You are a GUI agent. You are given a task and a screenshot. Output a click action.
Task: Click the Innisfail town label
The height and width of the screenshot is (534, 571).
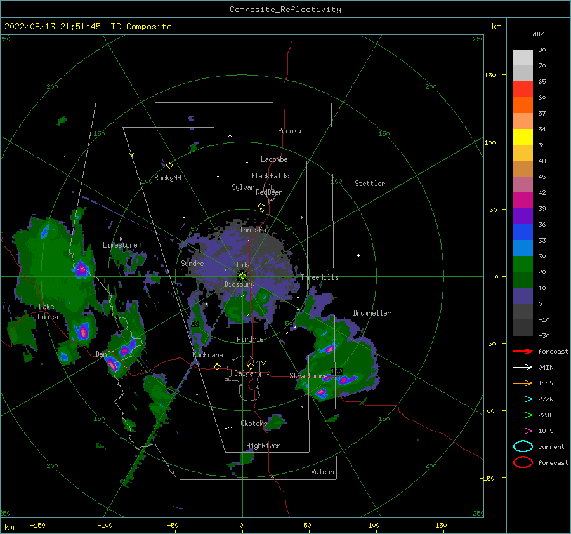256,230
